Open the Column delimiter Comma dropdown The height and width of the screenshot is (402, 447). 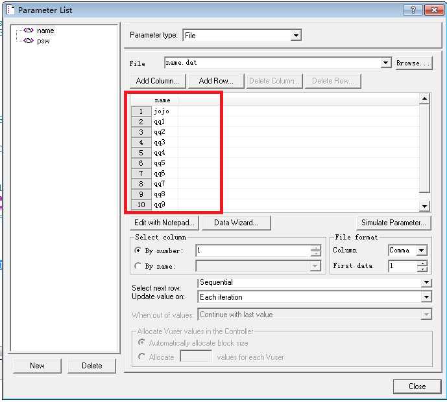click(x=421, y=251)
